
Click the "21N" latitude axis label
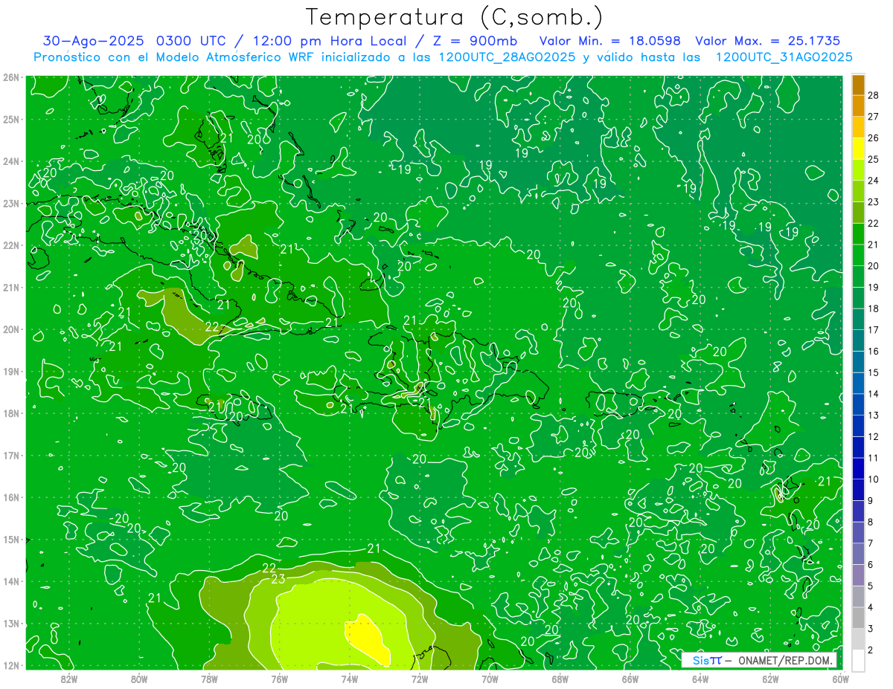pyautogui.click(x=11, y=288)
